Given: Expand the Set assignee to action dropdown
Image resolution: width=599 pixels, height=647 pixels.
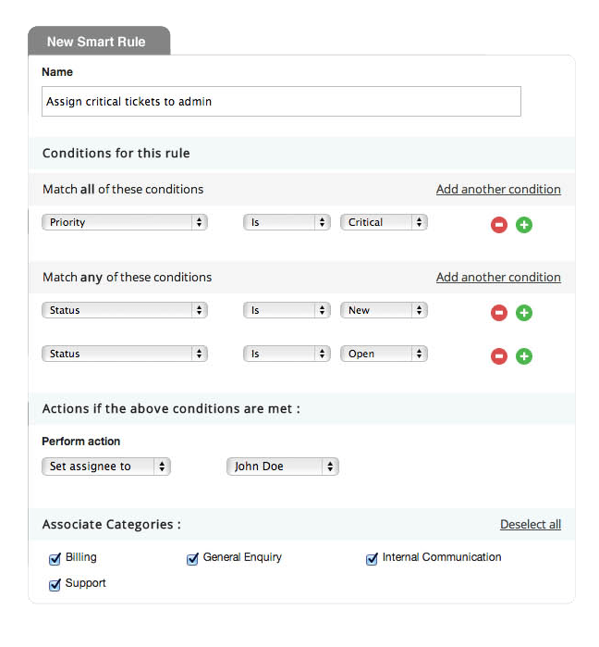Looking at the screenshot, I should pos(106,467).
